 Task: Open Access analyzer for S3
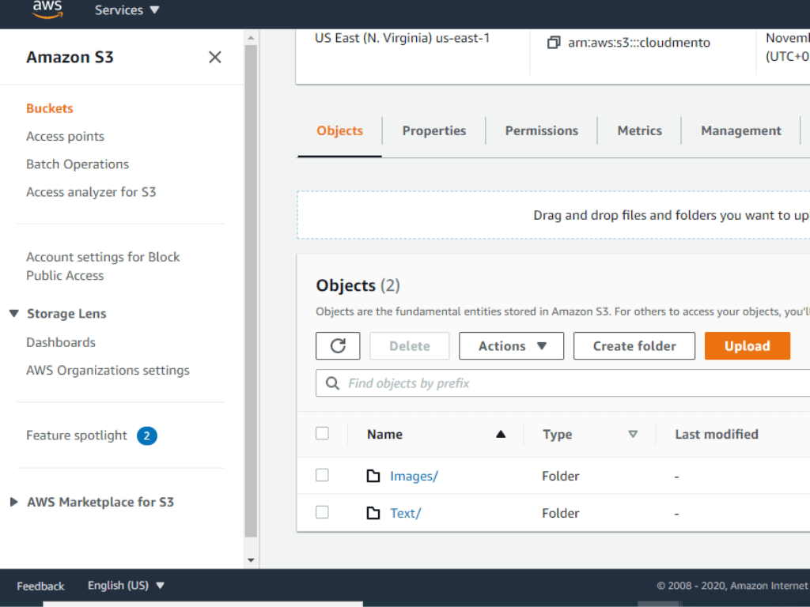pos(91,192)
